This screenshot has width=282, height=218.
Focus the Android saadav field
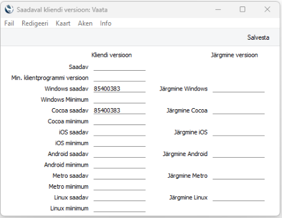[120, 154]
